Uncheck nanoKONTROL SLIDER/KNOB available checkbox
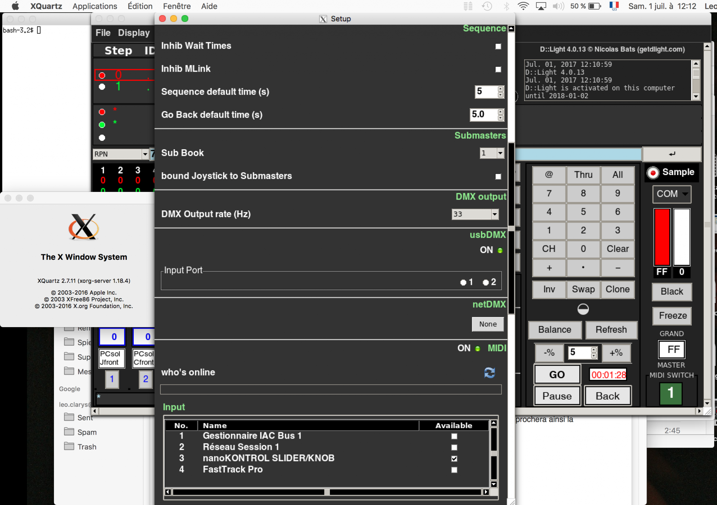 (454, 459)
